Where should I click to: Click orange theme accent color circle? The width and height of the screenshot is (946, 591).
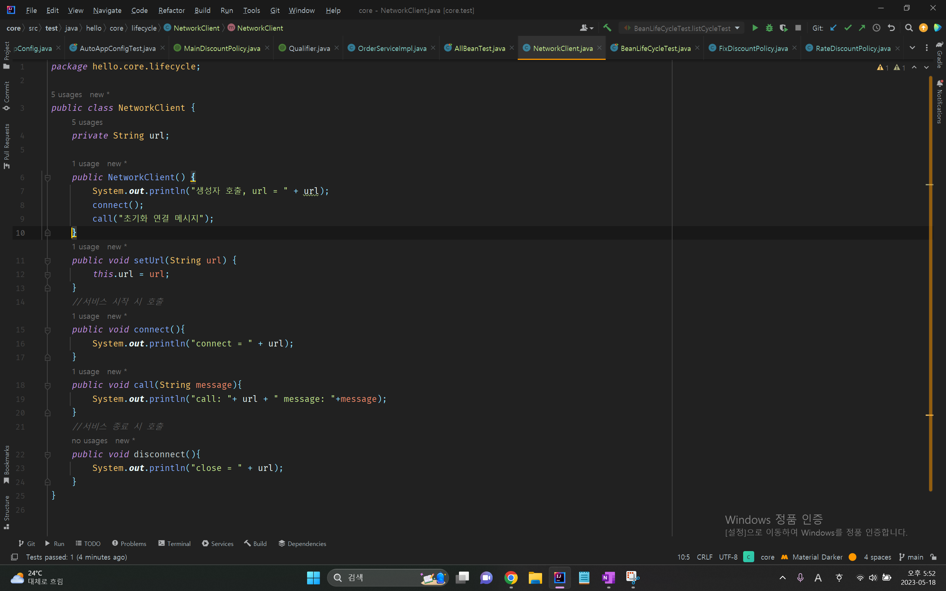coord(853,557)
